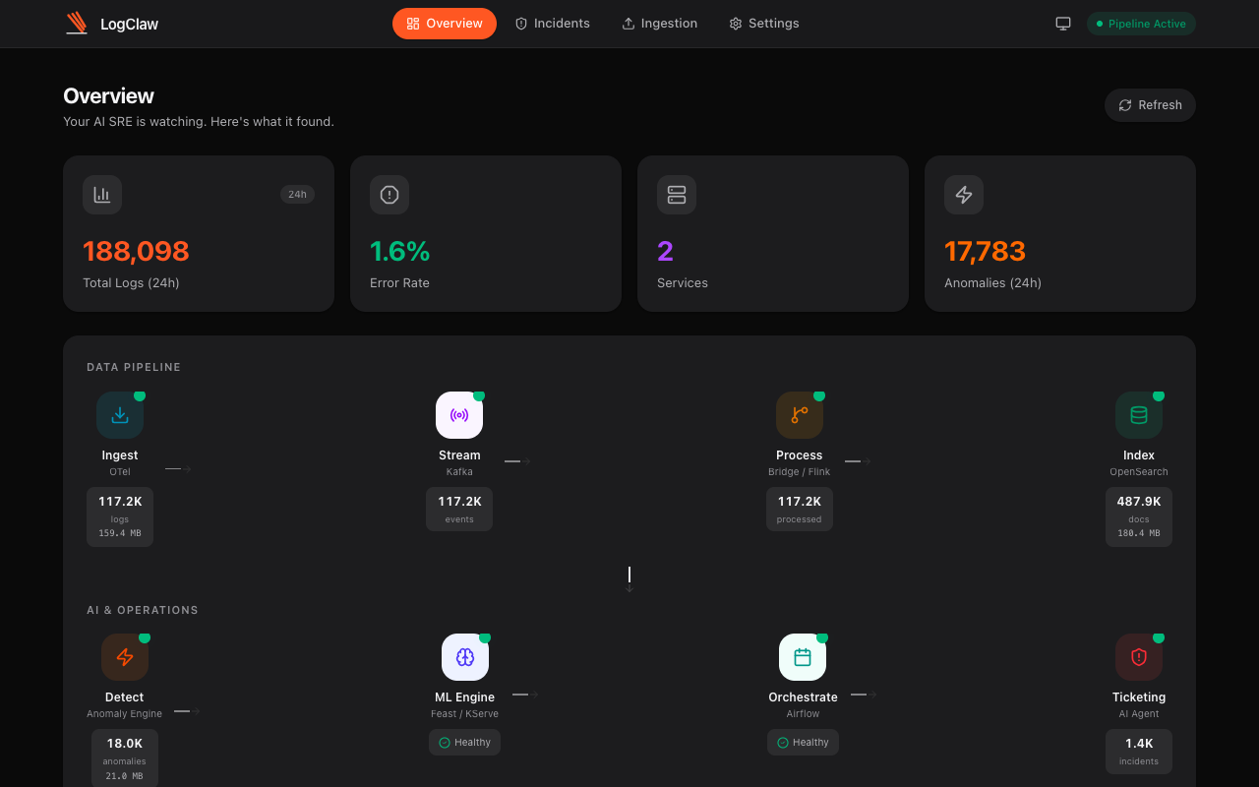Click the monitor display icon near Pipeline Active
The width and height of the screenshot is (1259, 787).
tap(1062, 23)
